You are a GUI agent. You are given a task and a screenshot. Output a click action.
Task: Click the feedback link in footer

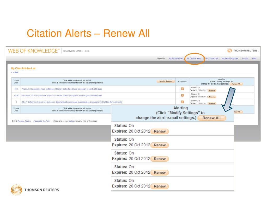click(72, 121)
